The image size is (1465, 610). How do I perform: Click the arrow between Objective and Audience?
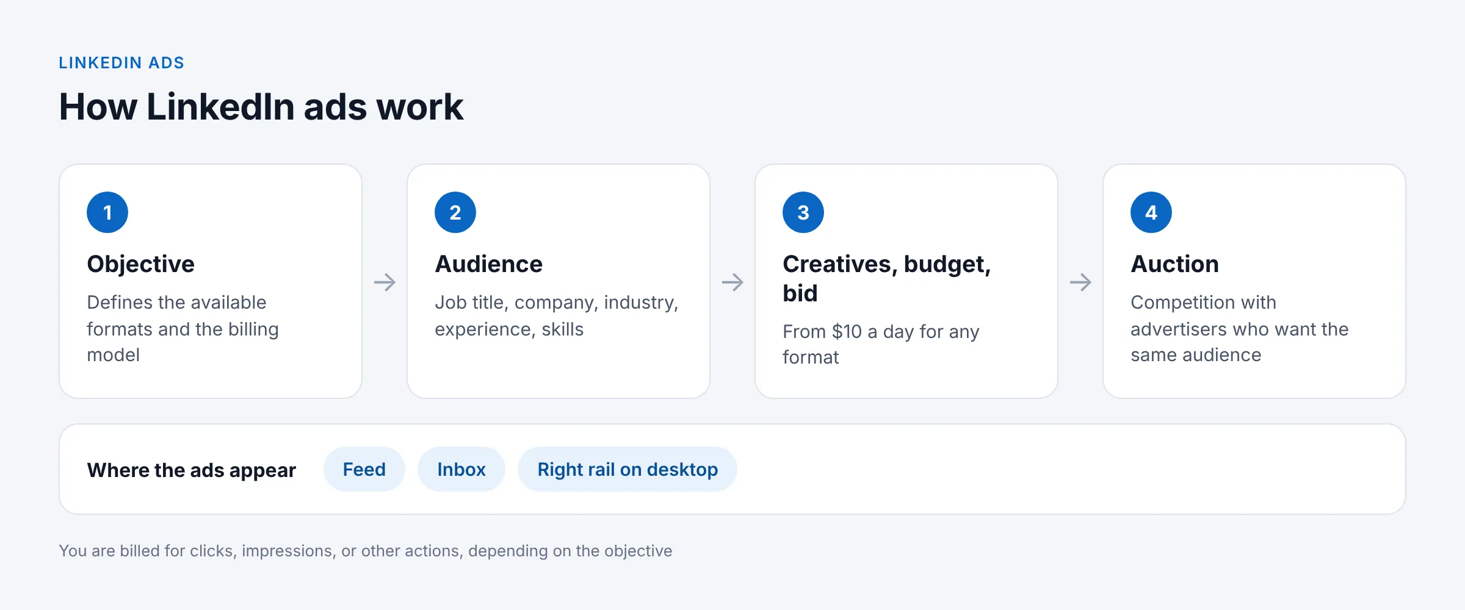385,282
